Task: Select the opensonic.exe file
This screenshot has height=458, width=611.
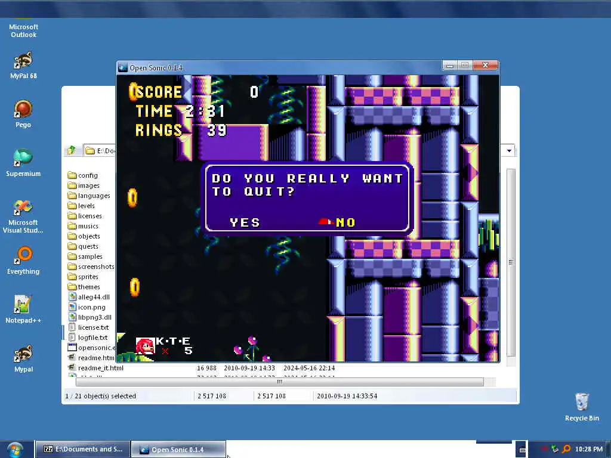Action: click(x=92, y=348)
